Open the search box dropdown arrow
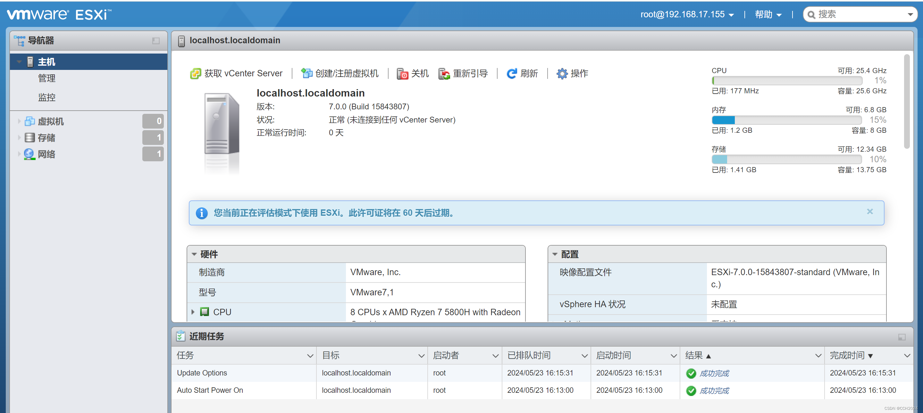Viewport: 923px width, 413px height. tap(910, 15)
